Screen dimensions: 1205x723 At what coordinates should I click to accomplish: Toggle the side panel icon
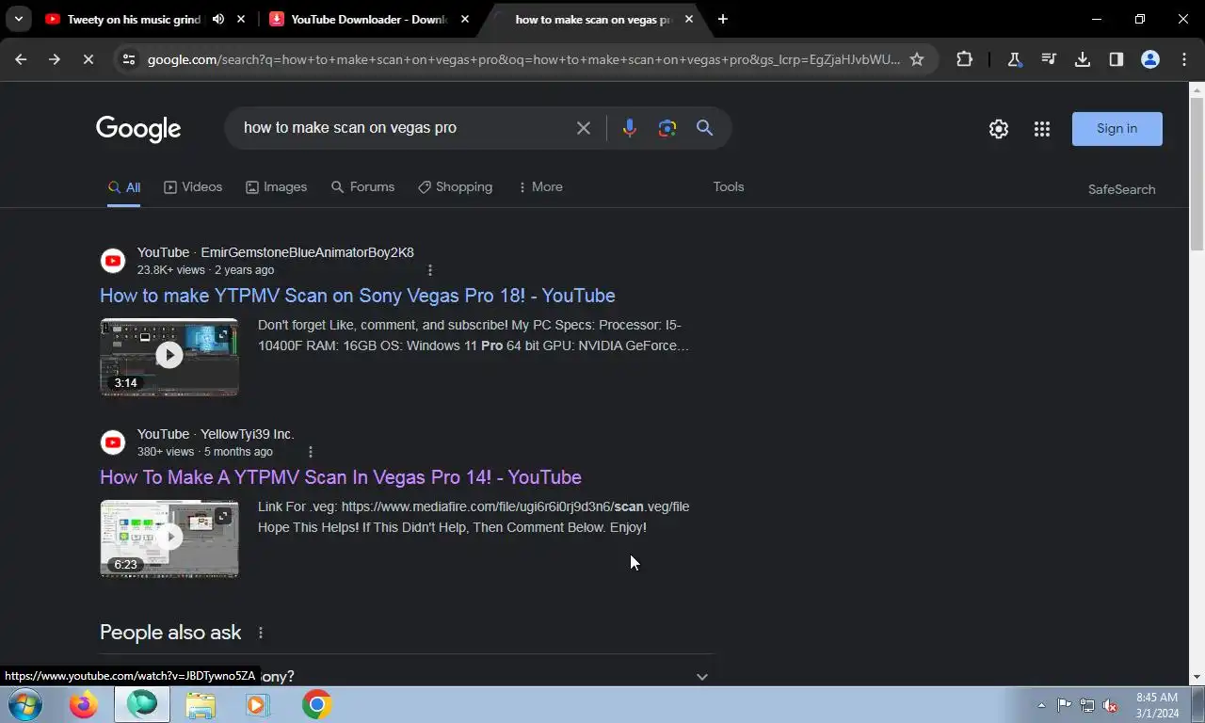pyautogui.click(x=1117, y=59)
